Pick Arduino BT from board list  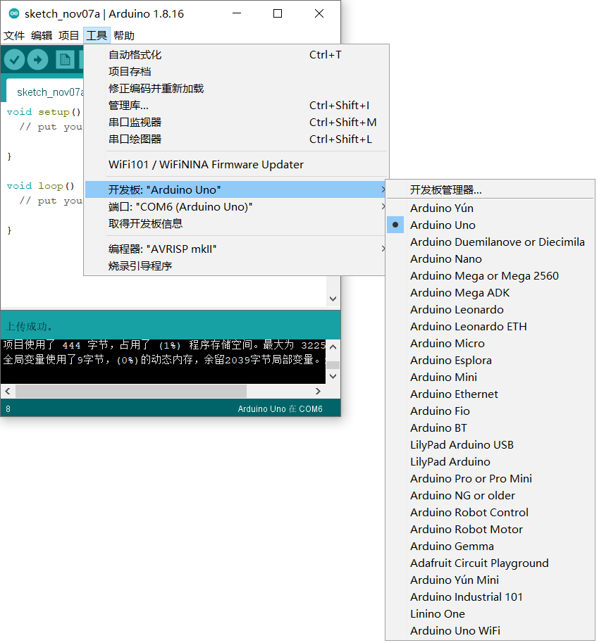pyautogui.click(x=490, y=427)
